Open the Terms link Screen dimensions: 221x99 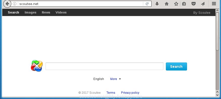[x=111, y=93]
